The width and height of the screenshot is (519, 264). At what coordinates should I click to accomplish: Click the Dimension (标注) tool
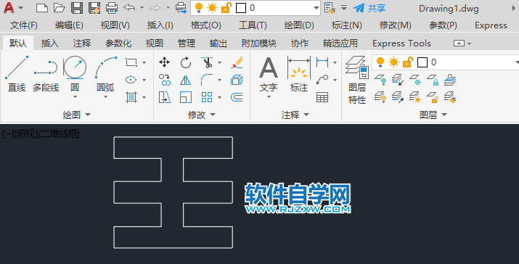pos(299,73)
